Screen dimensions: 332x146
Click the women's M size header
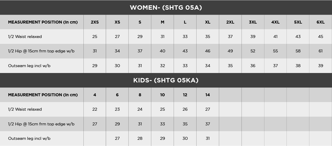(162, 22)
